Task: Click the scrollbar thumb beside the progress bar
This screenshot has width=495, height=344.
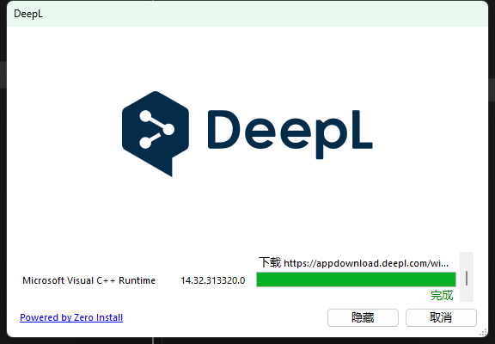Action: pyautogui.click(x=467, y=279)
